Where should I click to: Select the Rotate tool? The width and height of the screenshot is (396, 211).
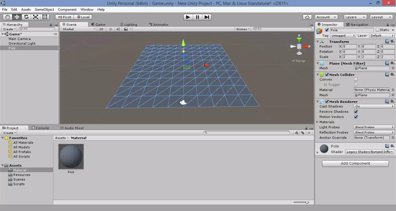[x=26, y=17]
